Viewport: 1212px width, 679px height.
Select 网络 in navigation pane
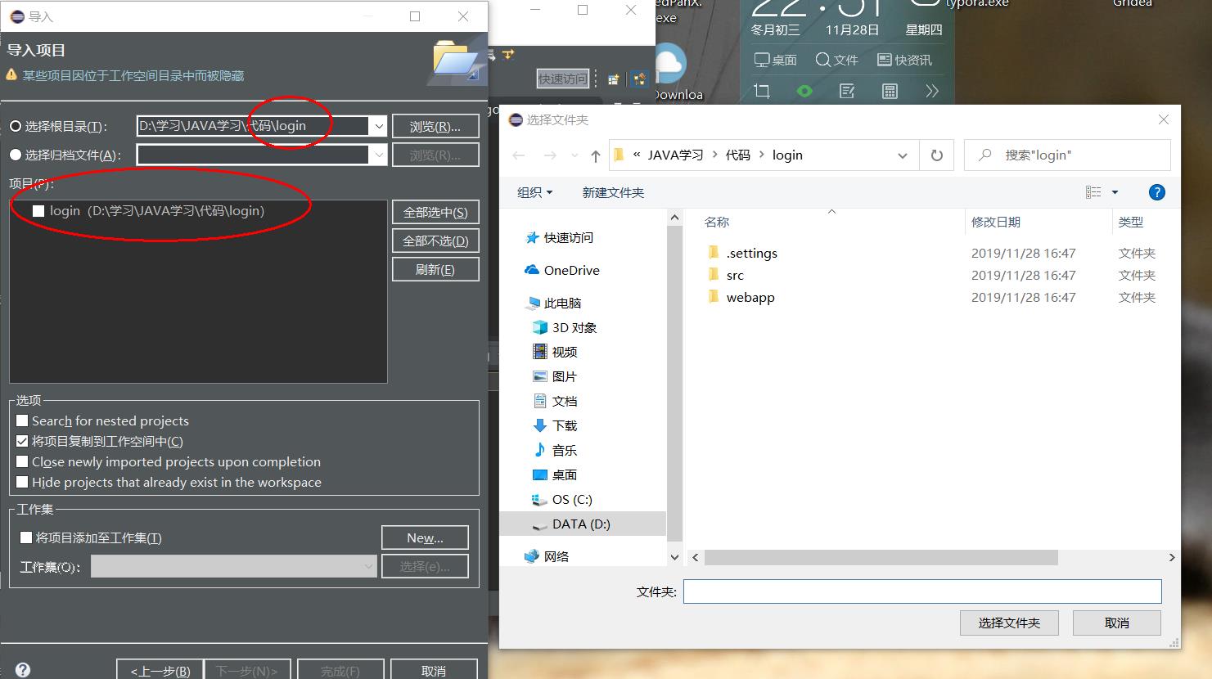[547, 556]
